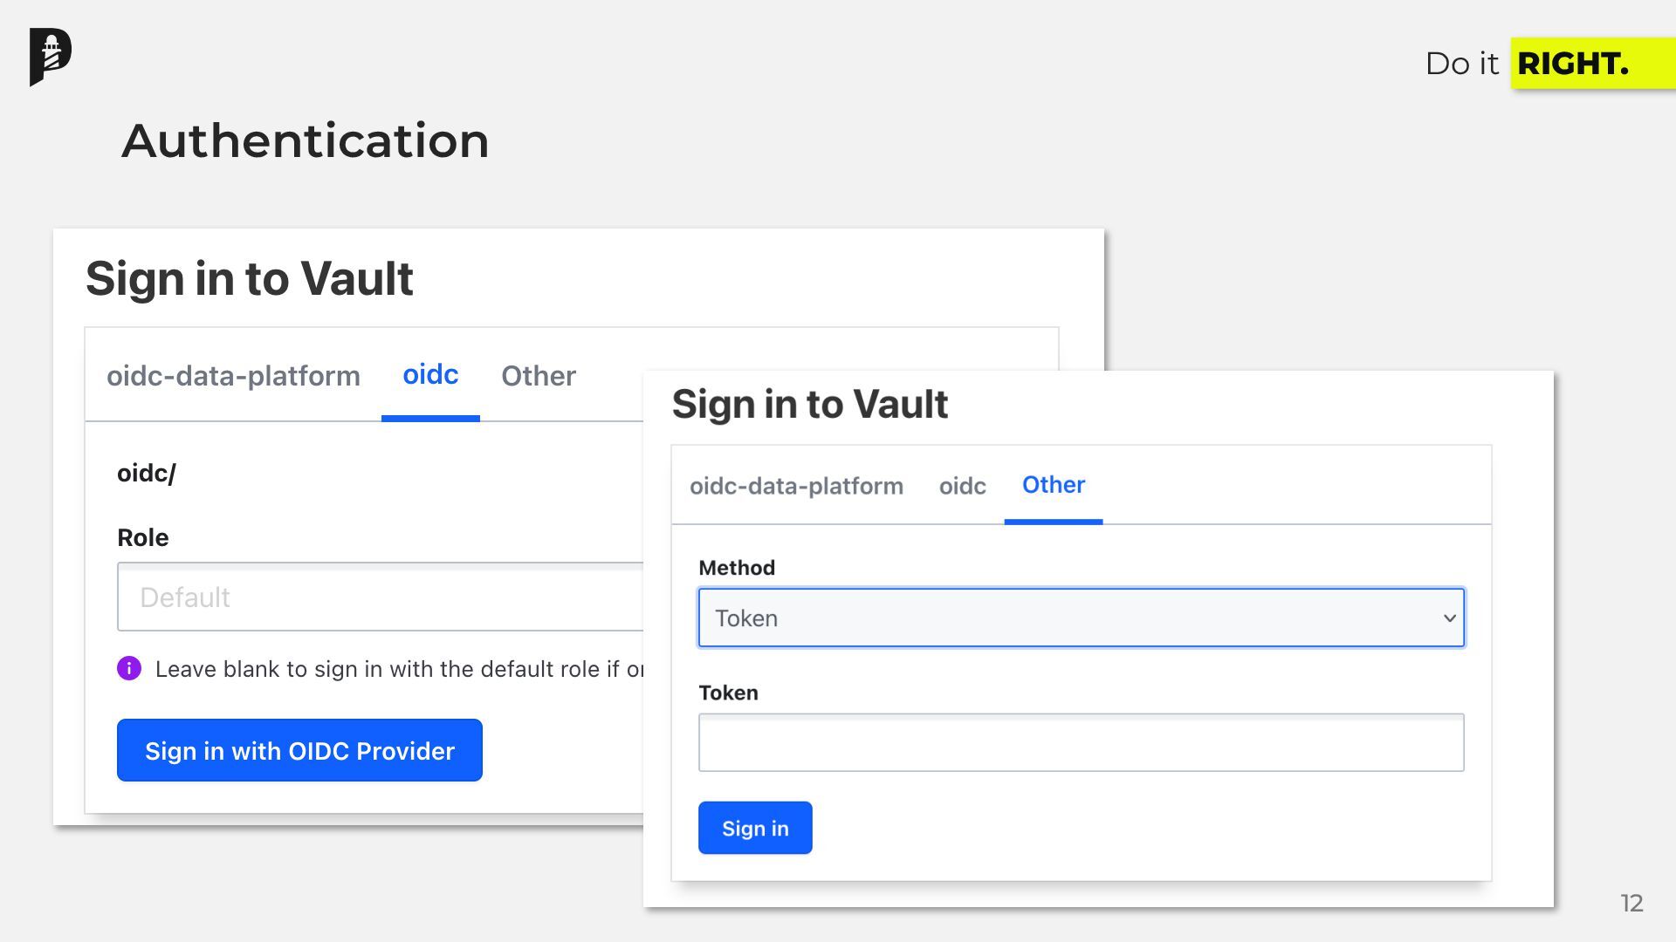Open the Method dropdown showing Token
Image resolution: width=1676 pixels, height=942 pixels.
pos(1081,618)
